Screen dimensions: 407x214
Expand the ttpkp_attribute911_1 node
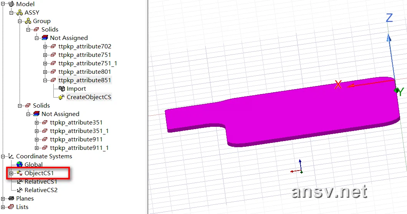(36, 148)
